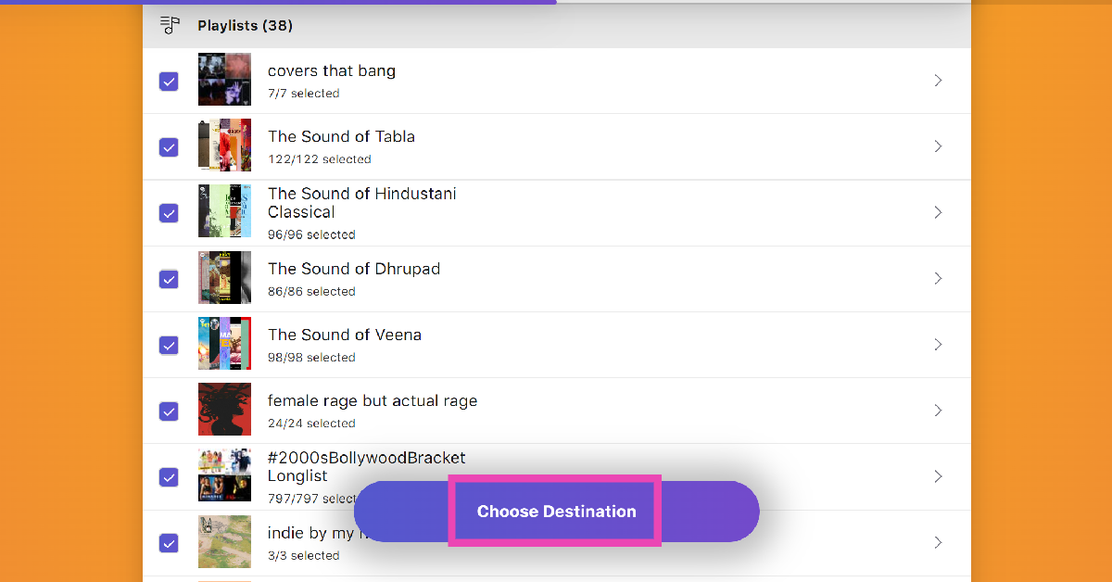Open The Sound of Hindustani Classical title
Image resolution: width=1112 pixels, height=582 pixels.
click(361, 203)
